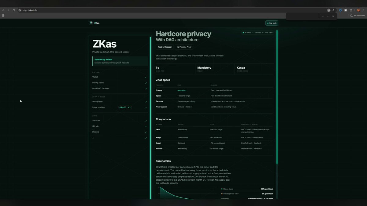The image size is (367, 206).
Task: Toggle Day mode
Action: 272,23
